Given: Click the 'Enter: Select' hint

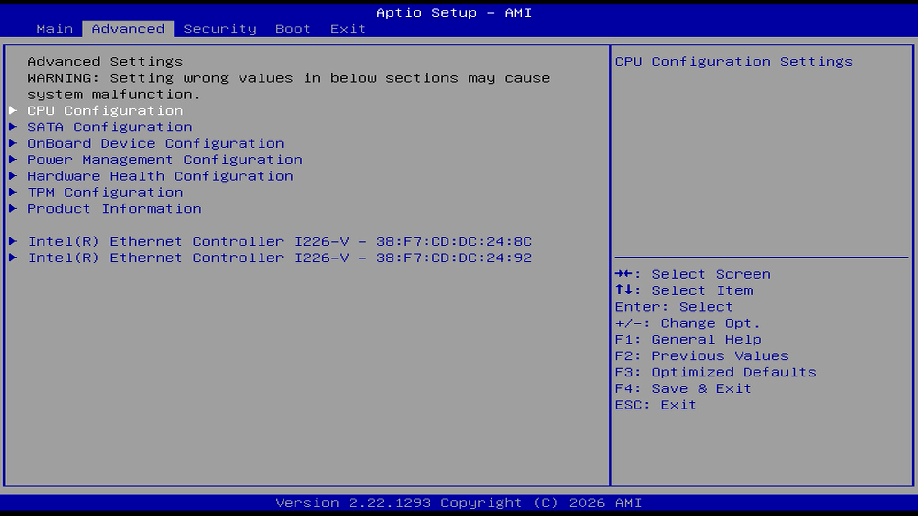Looking at the screenshot, I should click(x=674, y=307).
